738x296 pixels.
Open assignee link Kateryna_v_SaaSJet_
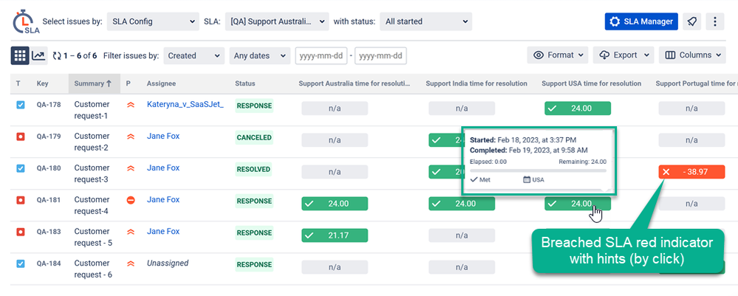coord(185,105)
